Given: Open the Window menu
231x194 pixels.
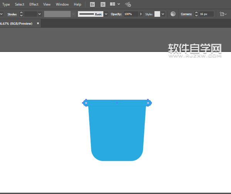Looking at the screenshot, I should (62, 5).
